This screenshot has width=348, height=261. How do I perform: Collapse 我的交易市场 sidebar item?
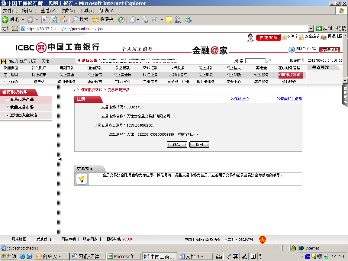8,108
